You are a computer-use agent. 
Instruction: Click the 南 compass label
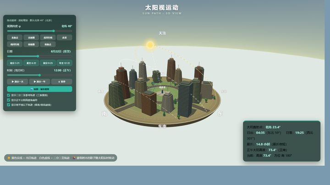tap(104, 114)
